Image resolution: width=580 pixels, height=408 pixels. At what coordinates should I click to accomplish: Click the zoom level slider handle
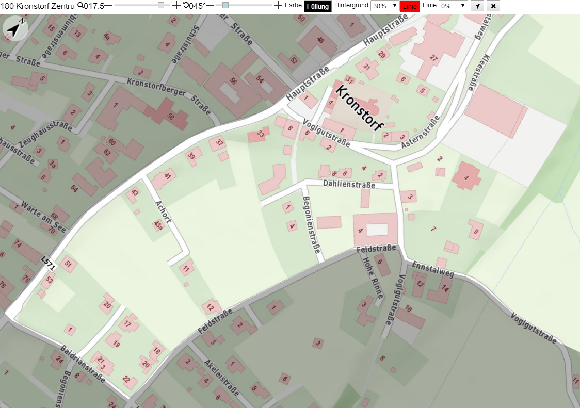pos(161,5)
